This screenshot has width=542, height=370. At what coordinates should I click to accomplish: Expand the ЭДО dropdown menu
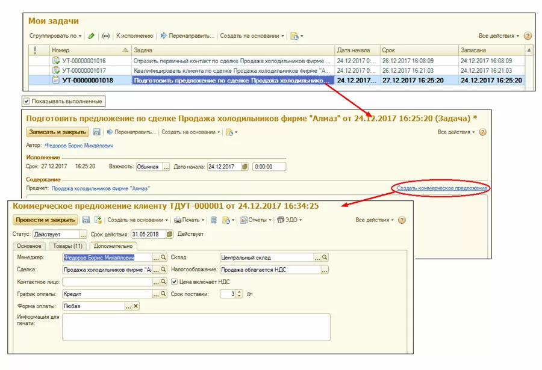point(290,220)
